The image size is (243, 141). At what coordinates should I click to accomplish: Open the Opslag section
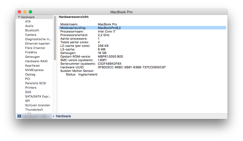tap(30, 74)
